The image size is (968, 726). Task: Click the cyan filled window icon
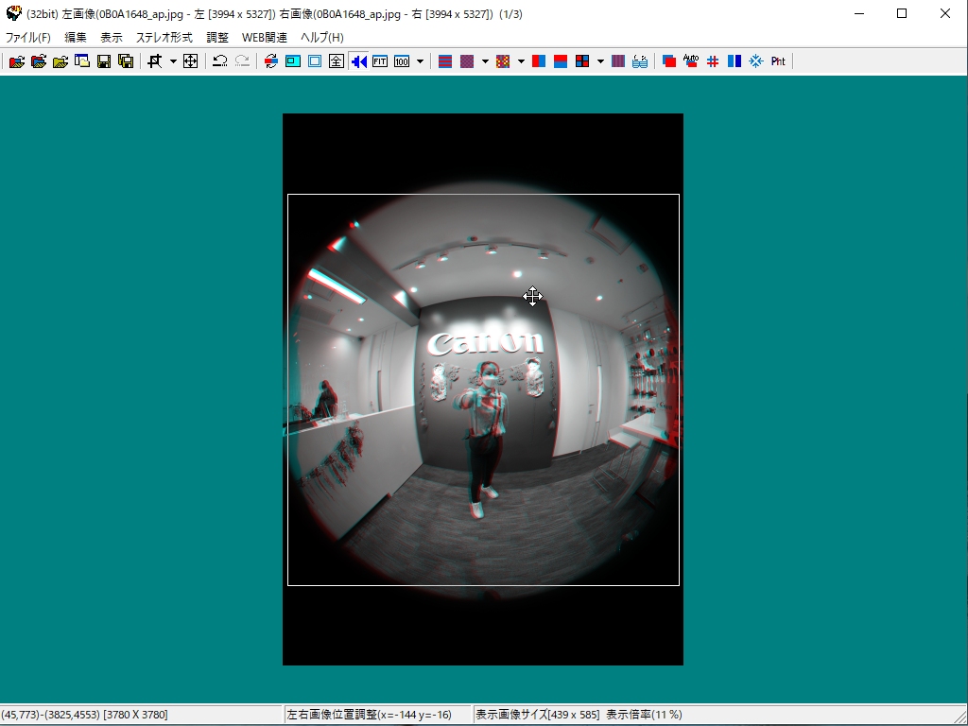293,61
